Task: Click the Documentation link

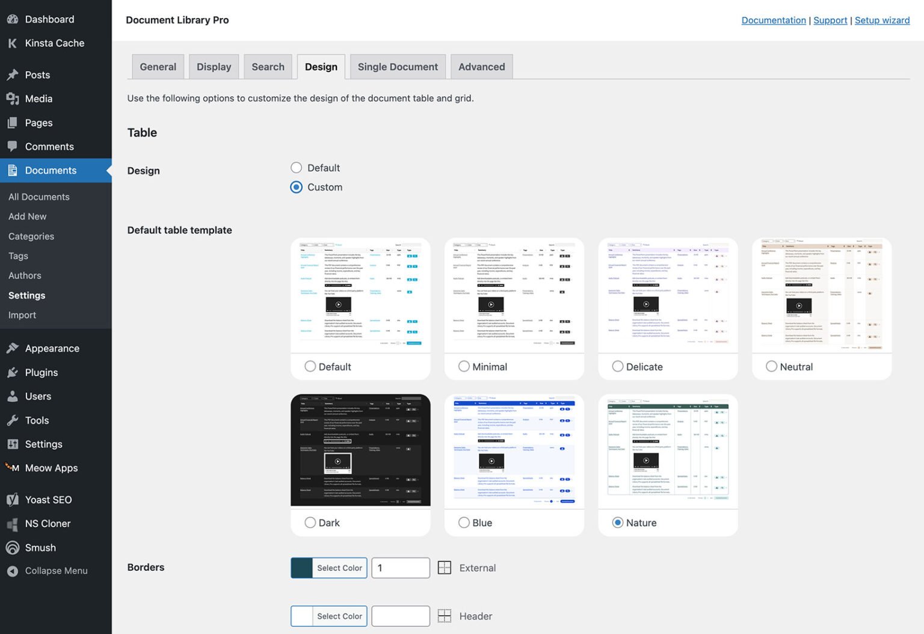Action: tap(774, 20)
